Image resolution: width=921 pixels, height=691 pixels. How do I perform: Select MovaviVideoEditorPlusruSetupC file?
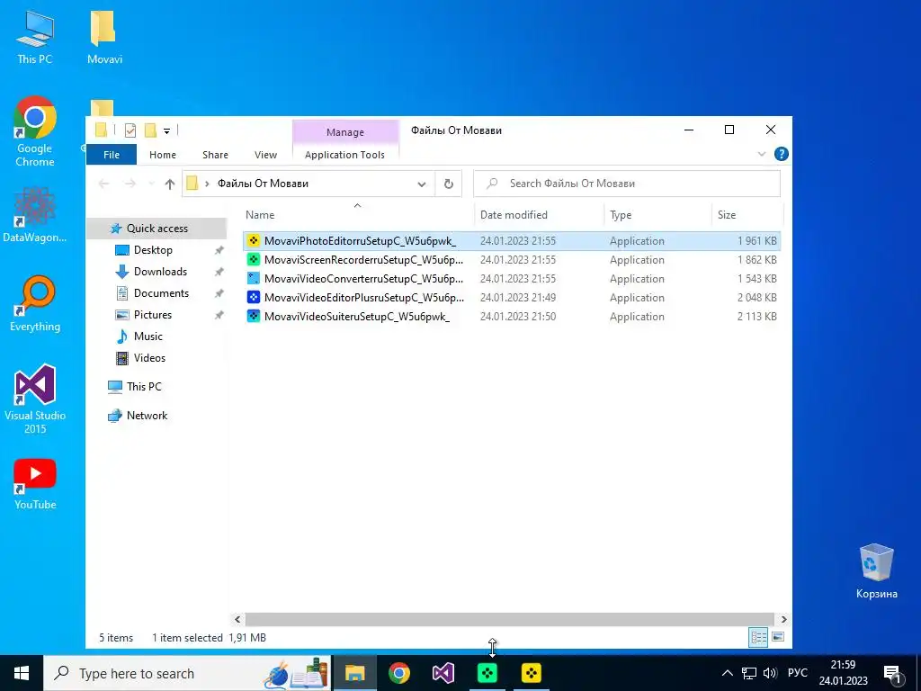click(x=512, y=297)
